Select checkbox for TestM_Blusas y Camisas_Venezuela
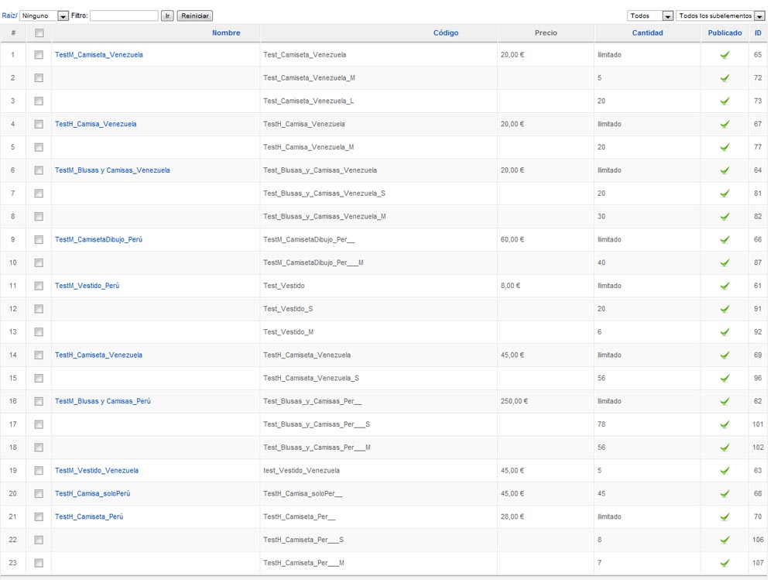The width and height of the screenshot is (774, 580). click(39, 170)
